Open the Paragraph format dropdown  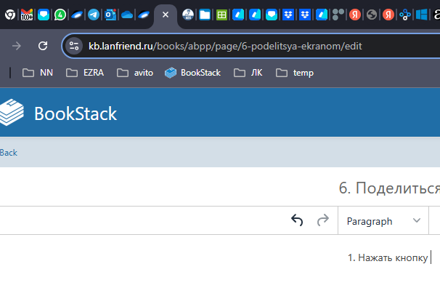(383, 221)
